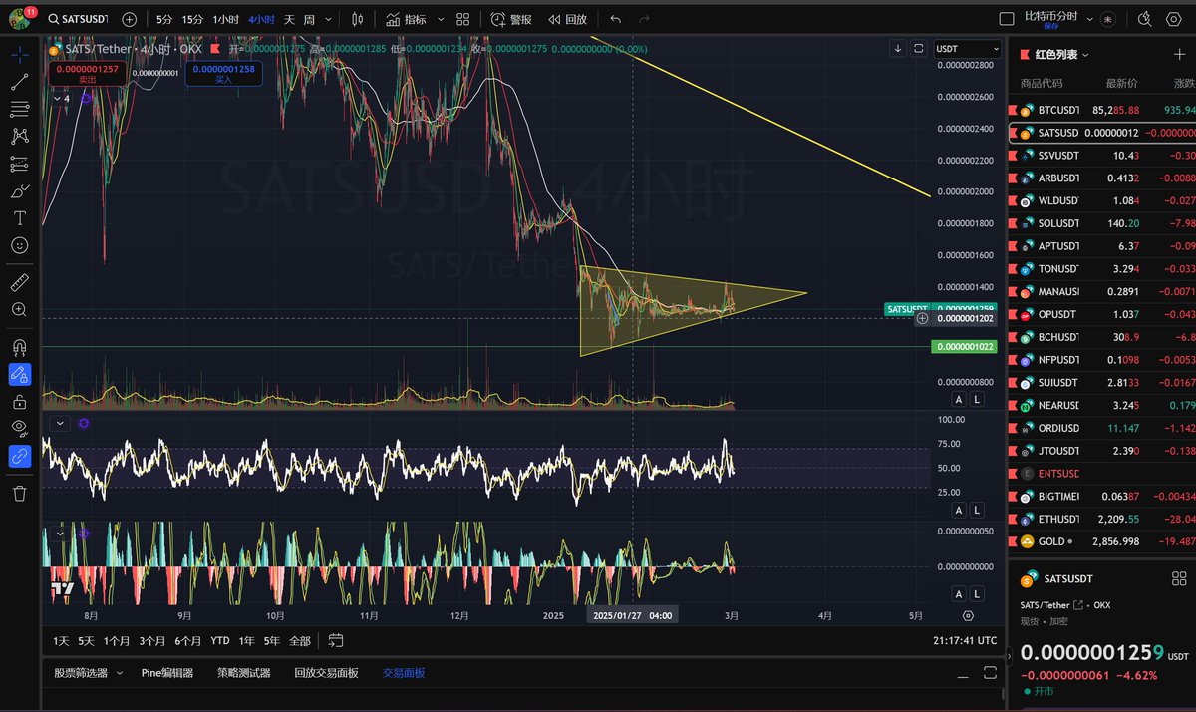
Task: Open the 股票筛选器 screener dropdown
Action: [x=88, y=673]
